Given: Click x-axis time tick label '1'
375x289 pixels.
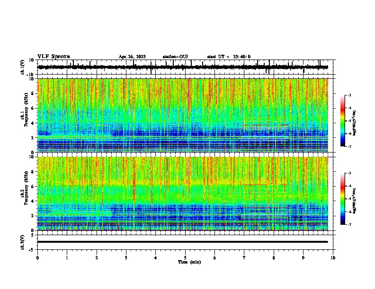Looking at the screenshot, I should (67, 258).
